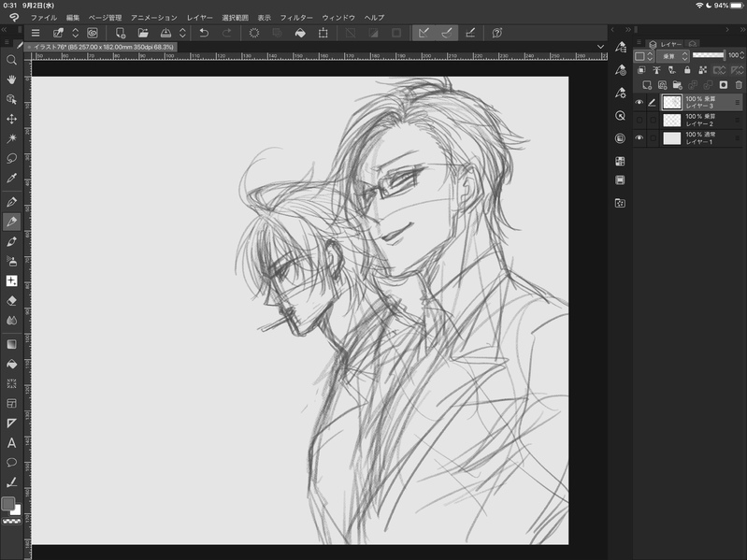Click the transparent color swatch

click(11, 522)
